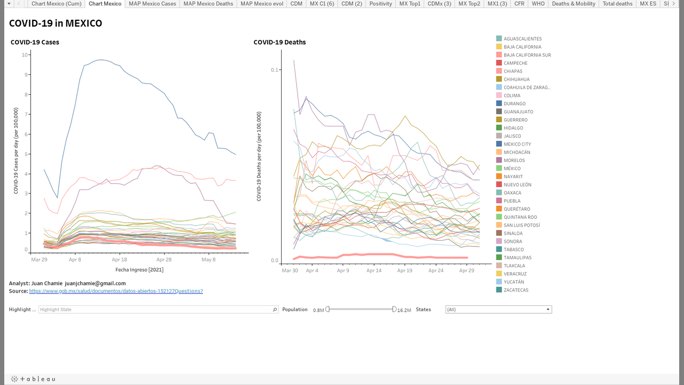Expand the States filter dropdown
Screen dimensions: 684x385
coord(548,310)
